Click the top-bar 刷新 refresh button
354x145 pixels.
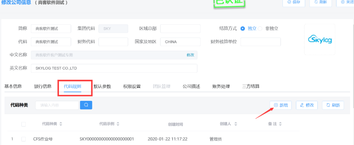point(320,2)
